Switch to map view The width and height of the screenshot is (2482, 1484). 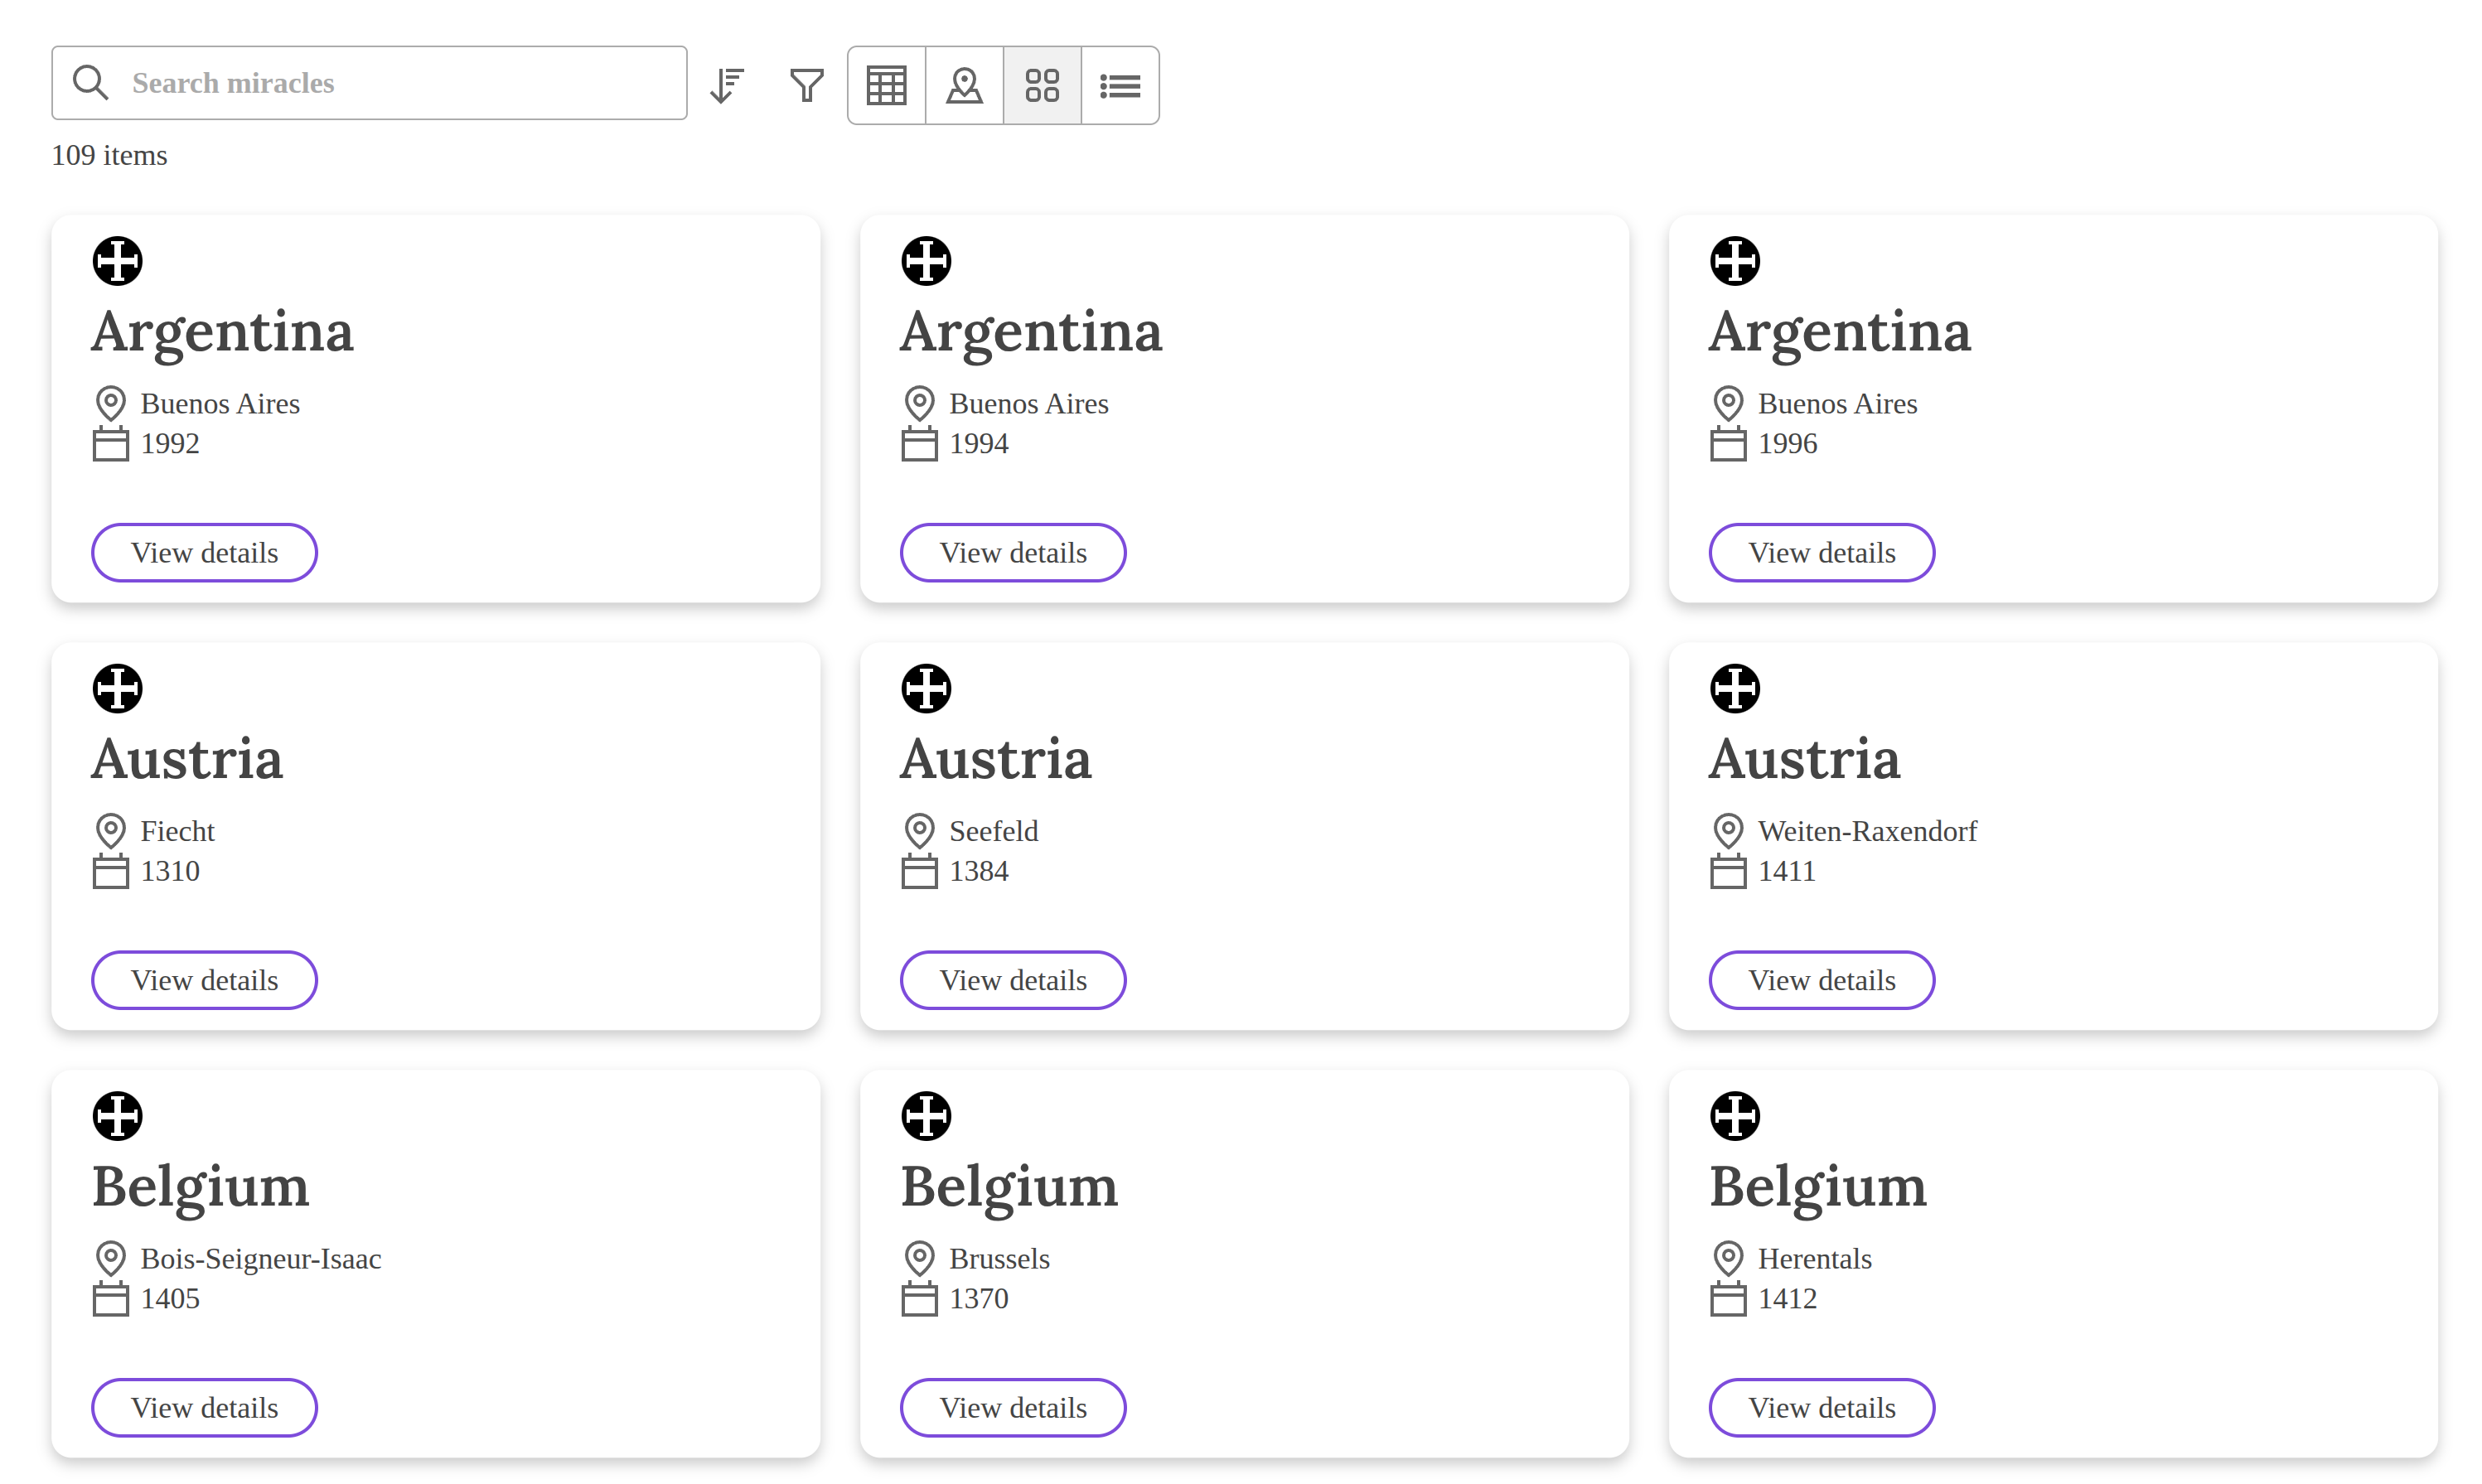coord(965,85)
